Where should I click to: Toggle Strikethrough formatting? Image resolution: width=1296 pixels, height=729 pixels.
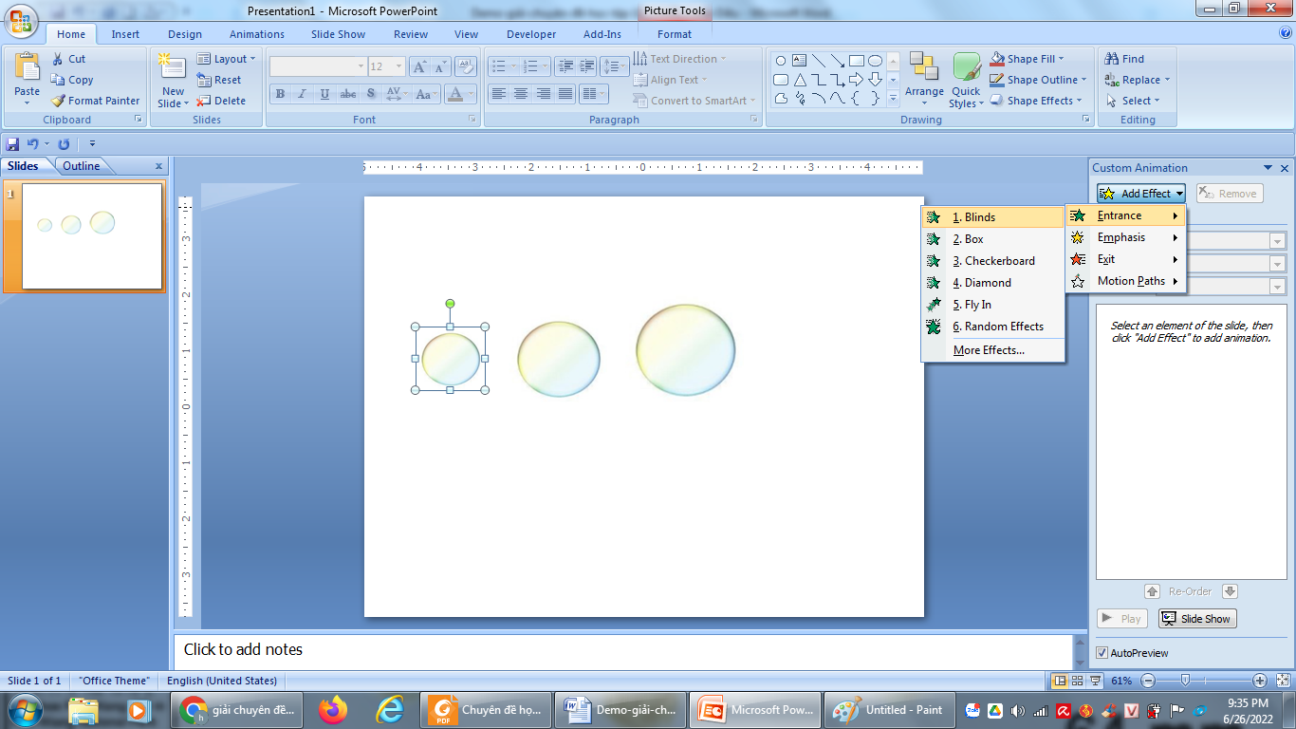[x=348, y=94]
